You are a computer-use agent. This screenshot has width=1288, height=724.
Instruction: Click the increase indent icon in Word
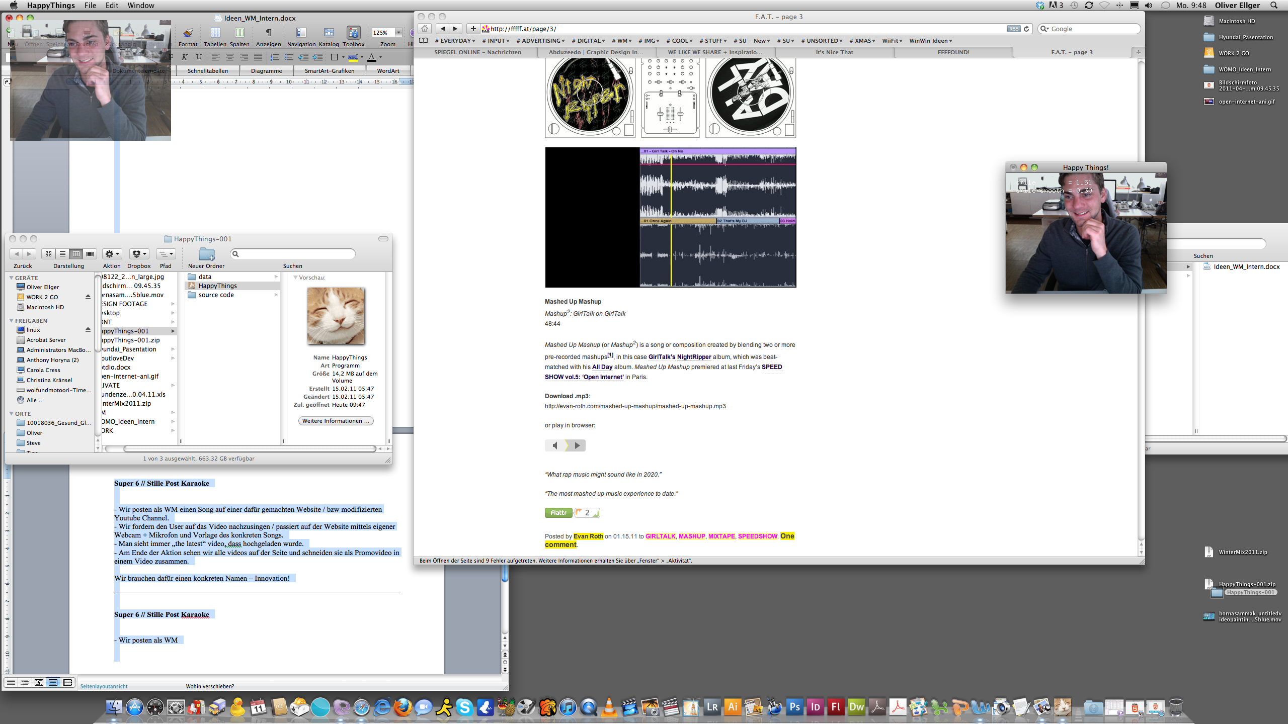pyautogui.click(x=317, y=57)
